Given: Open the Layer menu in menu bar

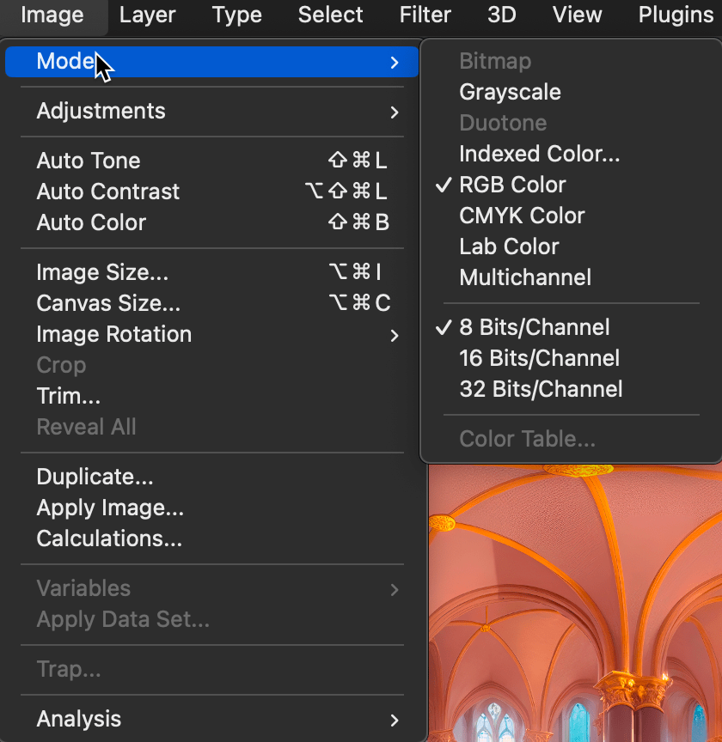Looking at the screenshot, I should 145,15.
